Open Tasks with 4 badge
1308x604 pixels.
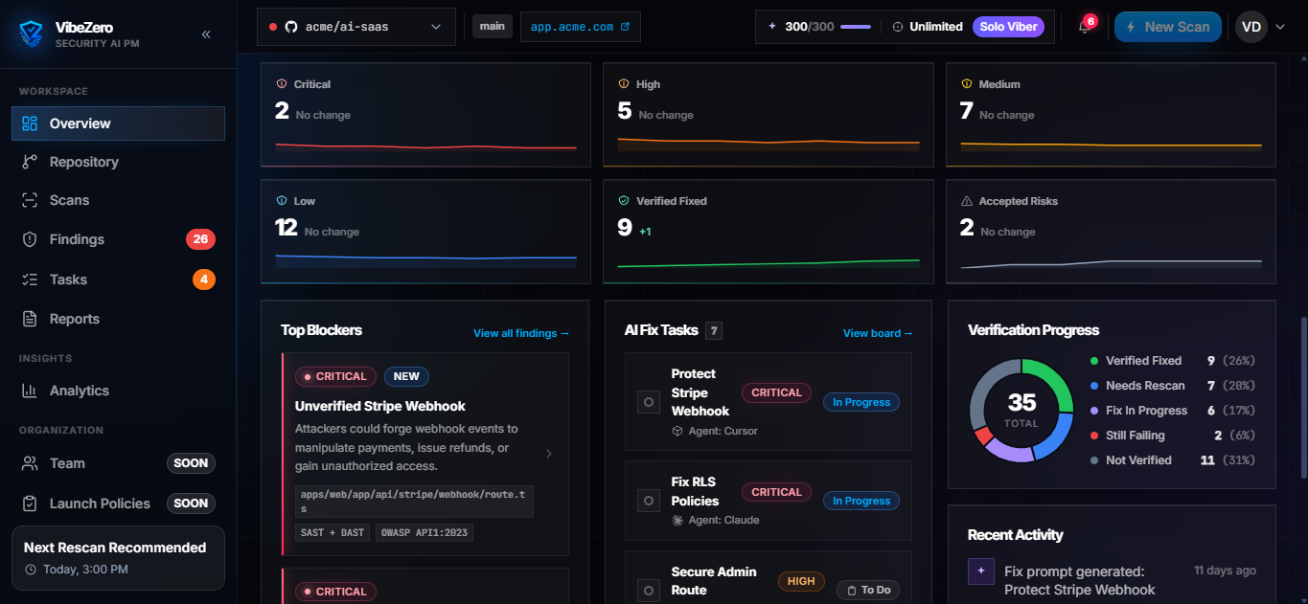pyautogui.click(x=118, y=280)
